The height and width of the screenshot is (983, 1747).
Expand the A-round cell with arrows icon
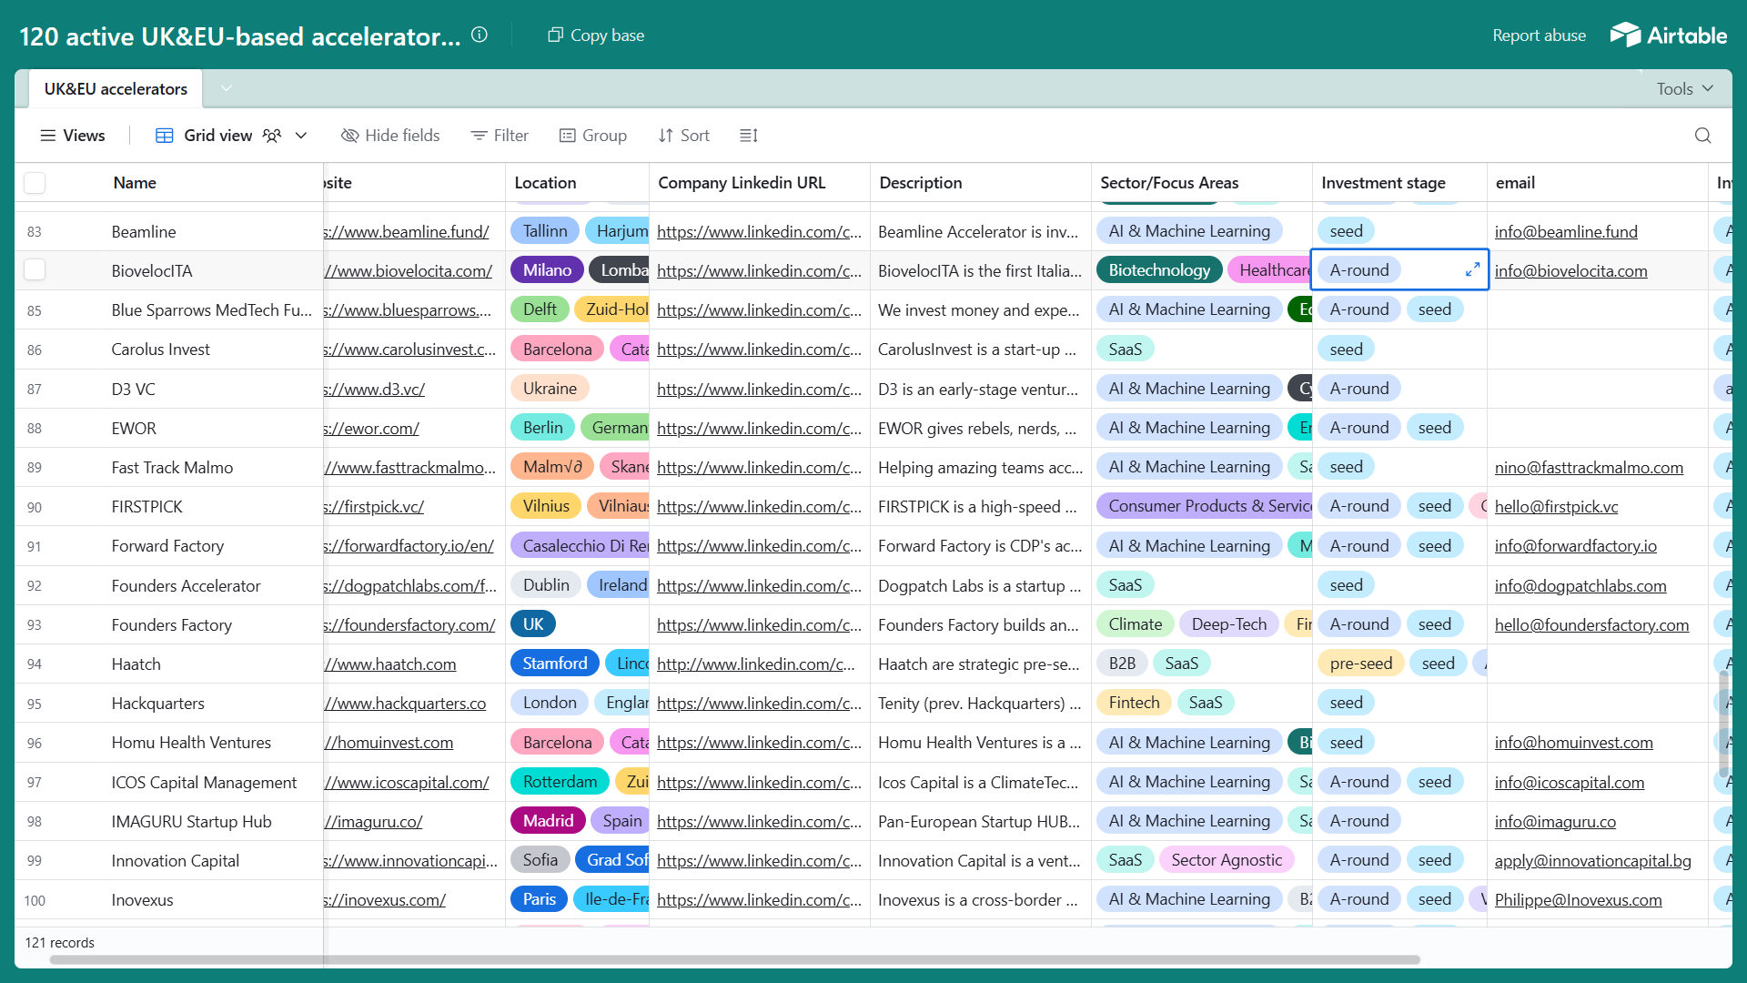(1472, 269)
